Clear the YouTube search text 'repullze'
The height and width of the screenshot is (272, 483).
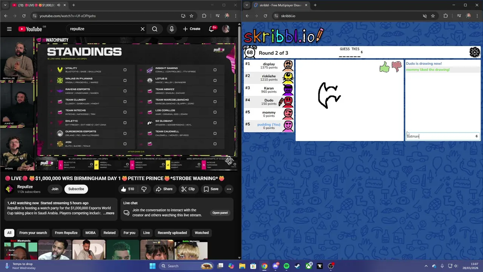click(143, 29)
